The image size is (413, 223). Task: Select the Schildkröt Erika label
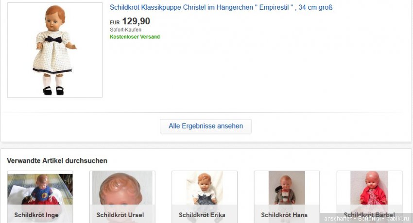pyautogui.click(x=202, y=215)
